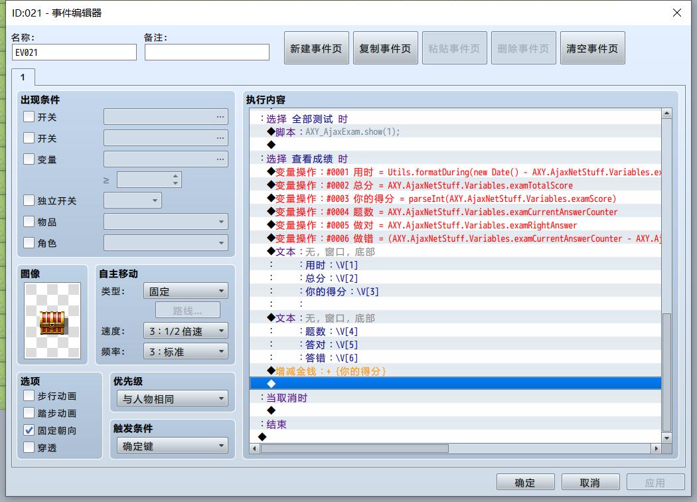Select the 变量操作 #0006 做错 line
Image resolution: width=697 pixels, height=502 pixels.
click(x=455, y=238)
